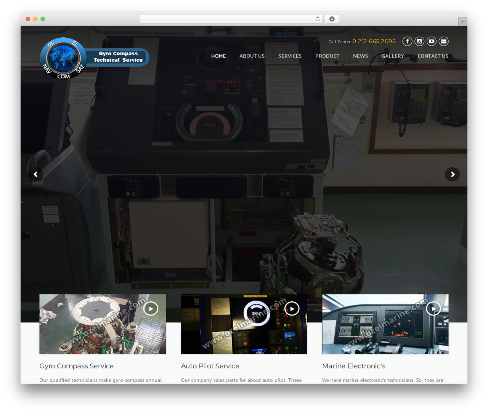Reload the page in browser
Viewport: 488px width, 413px height.
(318, 19)
